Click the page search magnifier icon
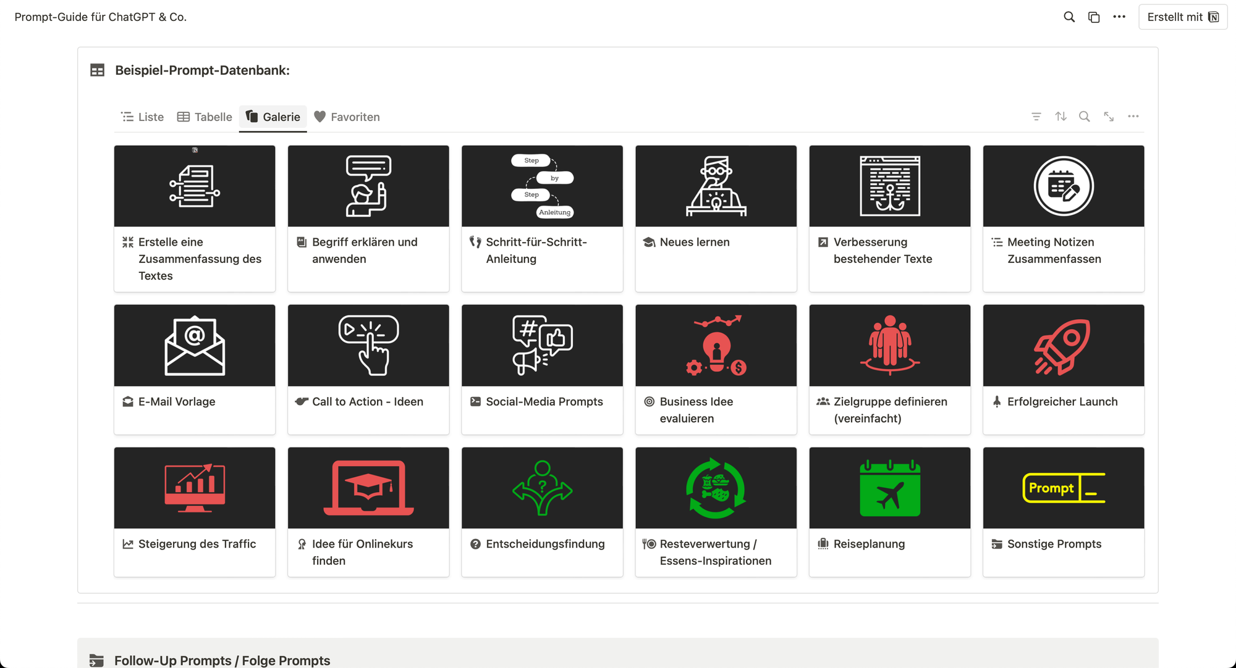The image size is (1236, 668). pos(1069,17)
